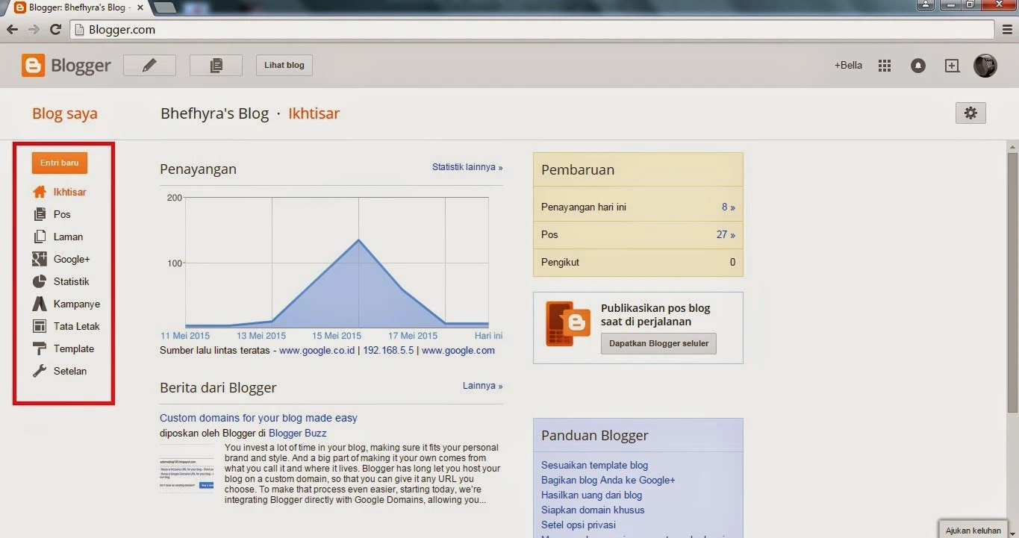Click the Chrome user profile icon
Image resolution: width=1019 pixels, height=538 pixels.
(926, 4)
